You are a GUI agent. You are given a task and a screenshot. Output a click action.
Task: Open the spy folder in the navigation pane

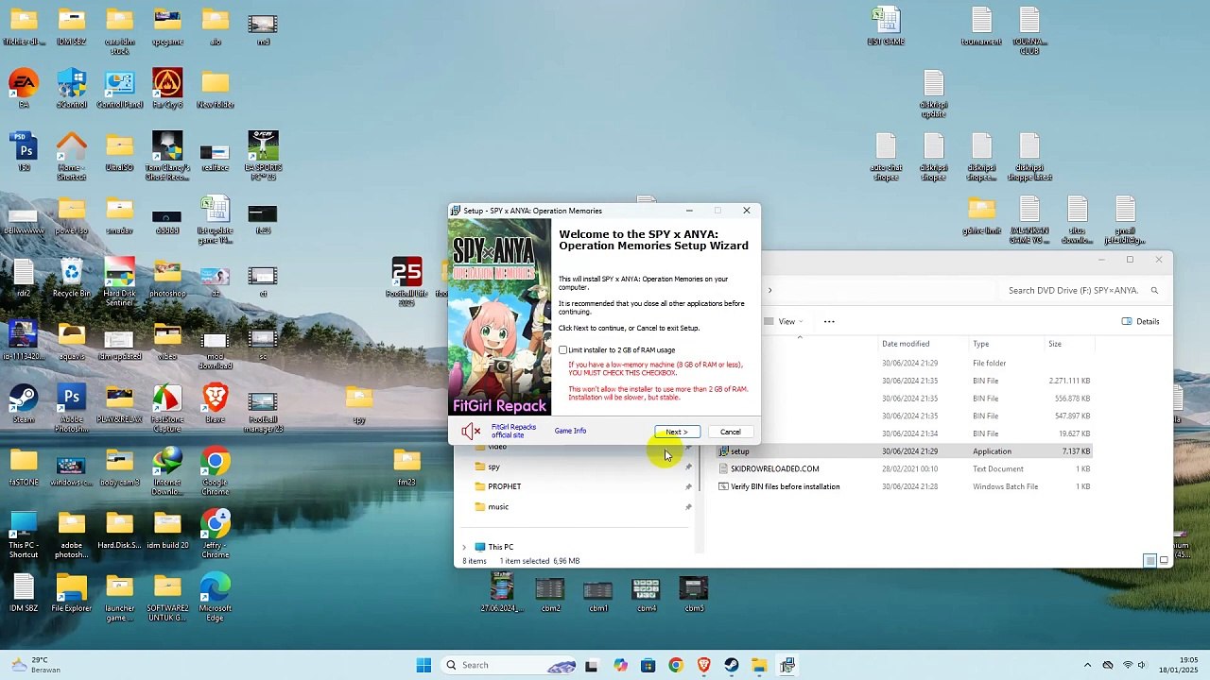[x=493, y=467]
